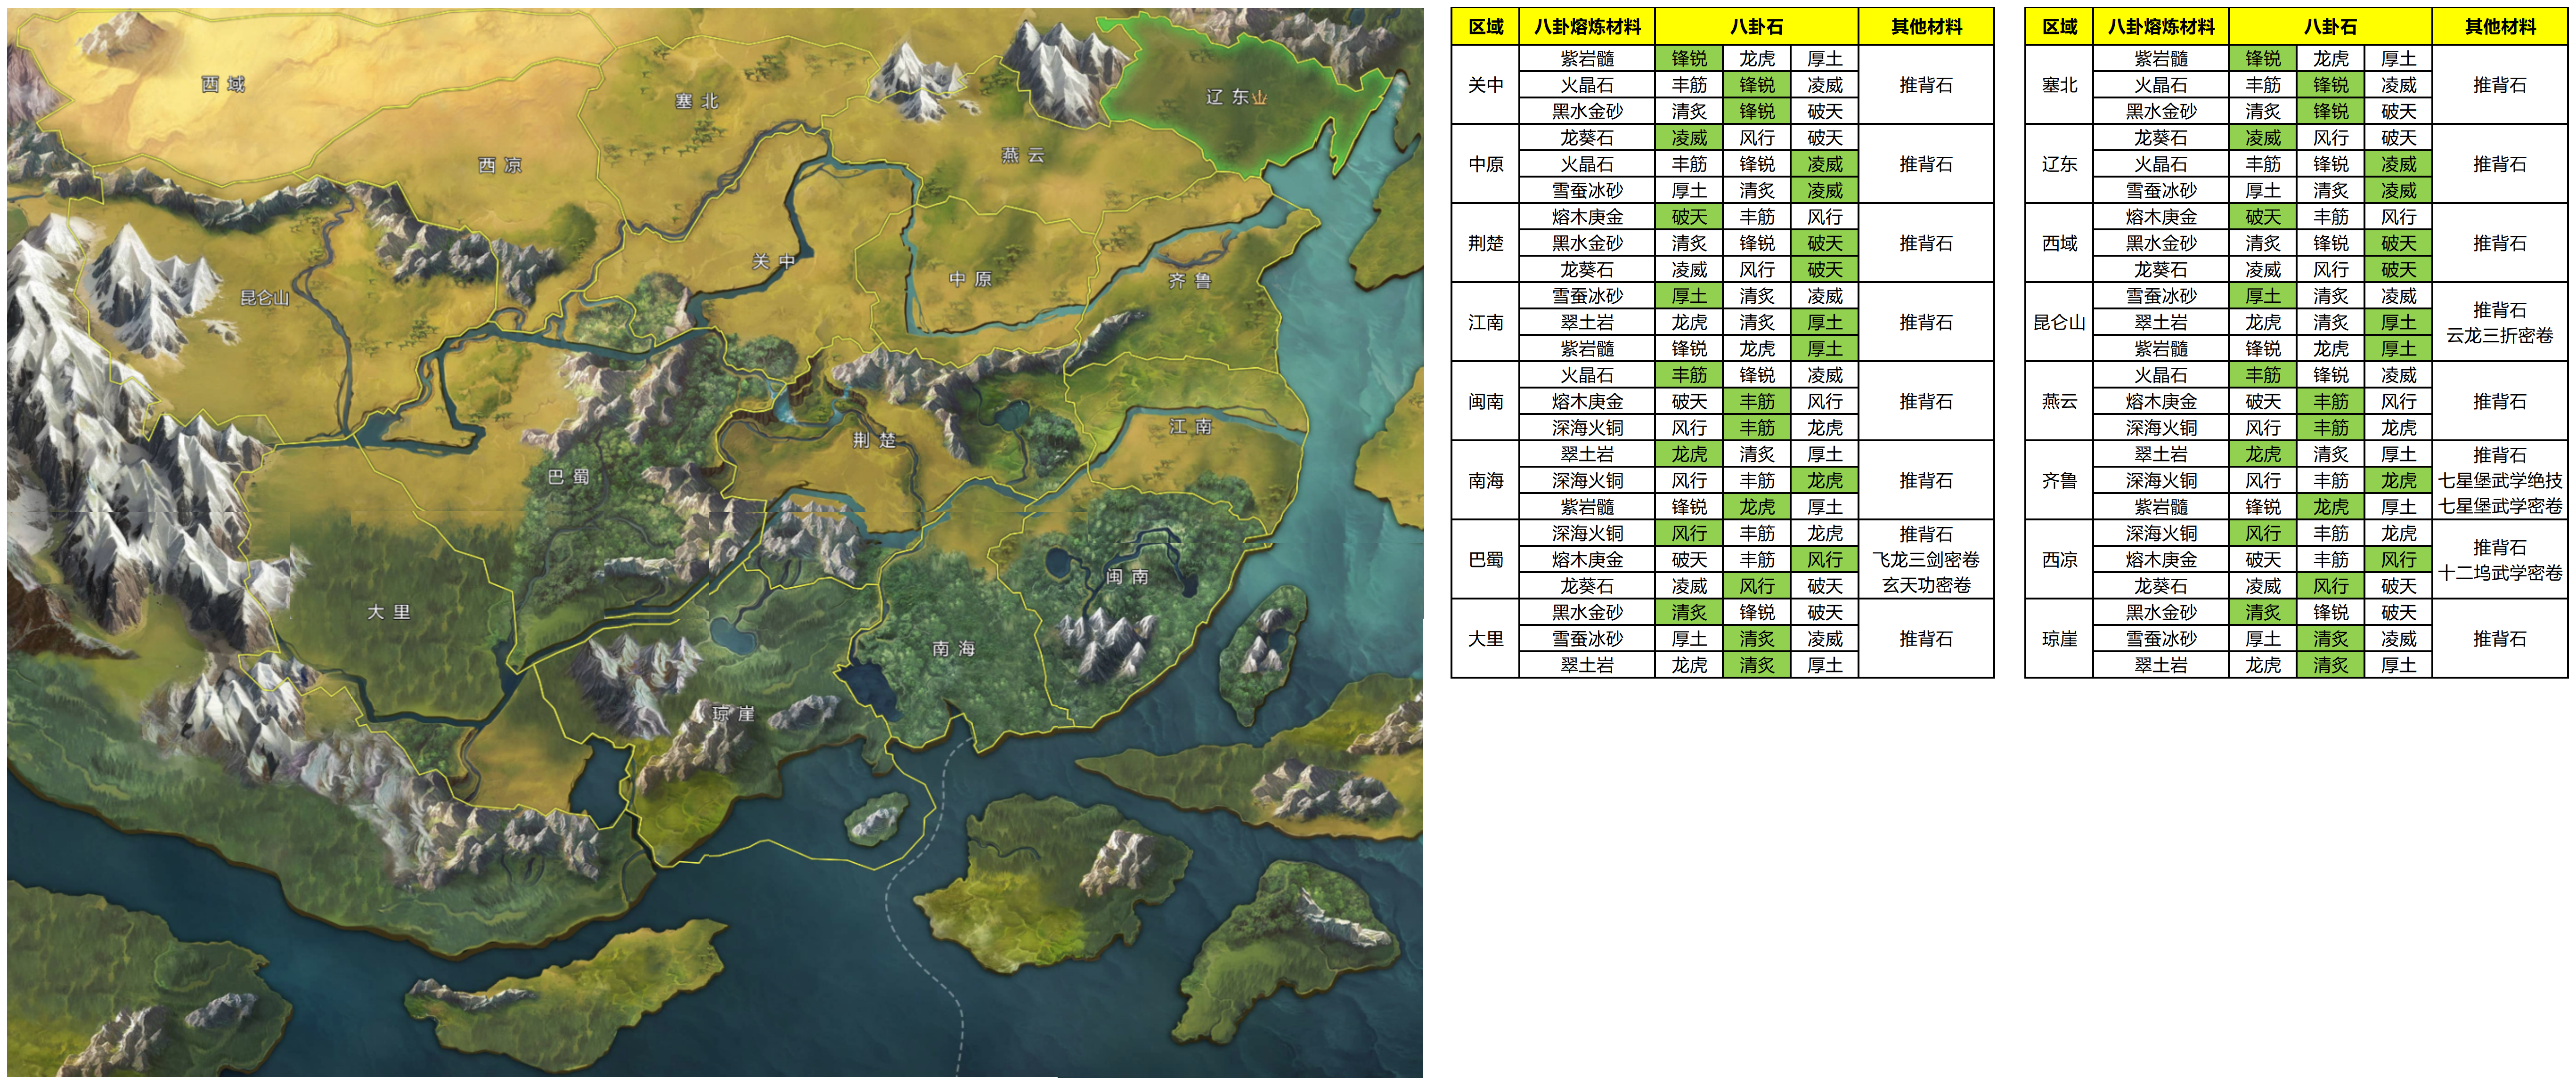The height and width of the screenshot is (1085, 2576).
Task: Click the 关中 region cell in left table
Action: tap(1485, 85)
